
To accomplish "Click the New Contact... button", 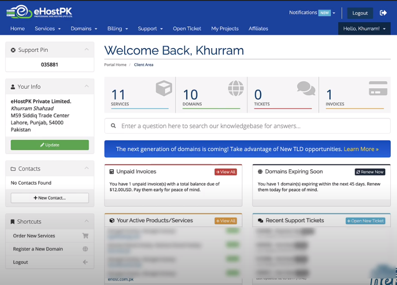I will pyautogui.click(x=50, y=198).
